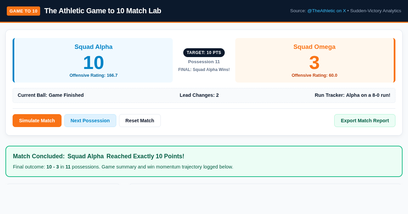Click Squad Omega team name
The height and width of the screenshot is (214, 408).
pyautogui.click(x=314, y=47)
